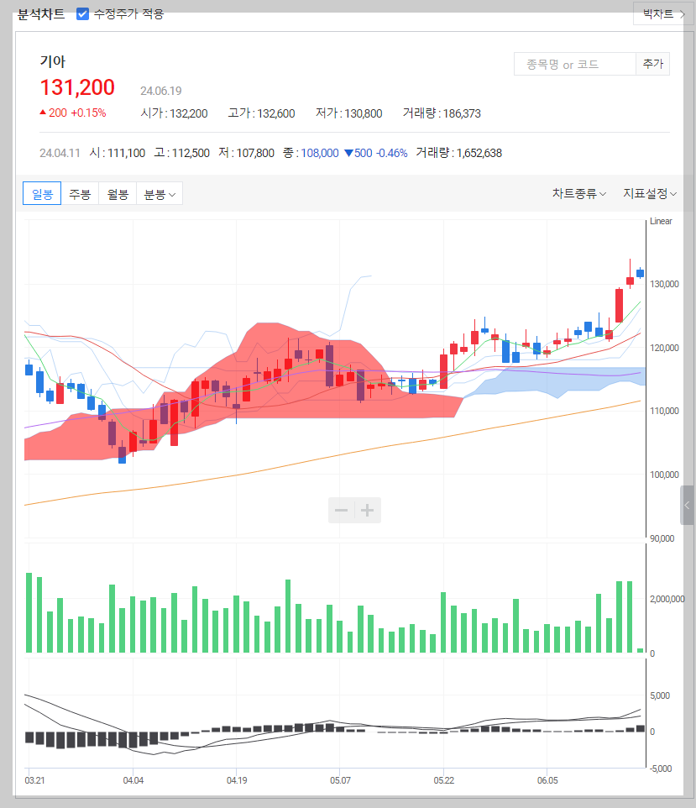The width and height of the screenshot is (696, 808).
Task: Click the 130,000 price axis label
Action: 664,284
